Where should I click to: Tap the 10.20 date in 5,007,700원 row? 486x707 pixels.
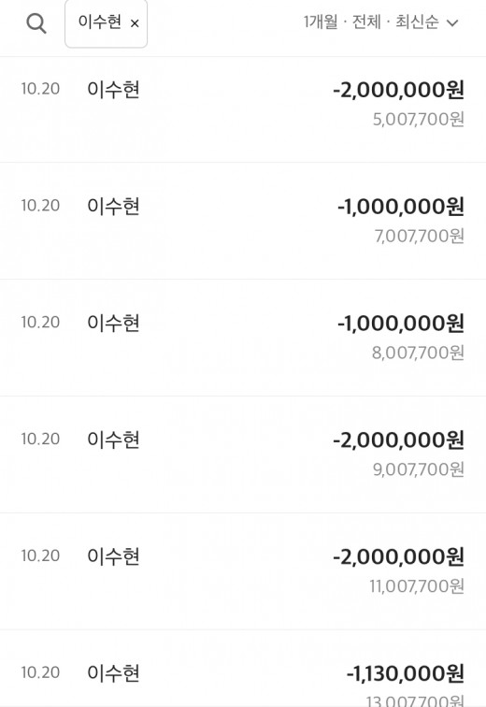(x=40, y=89)
